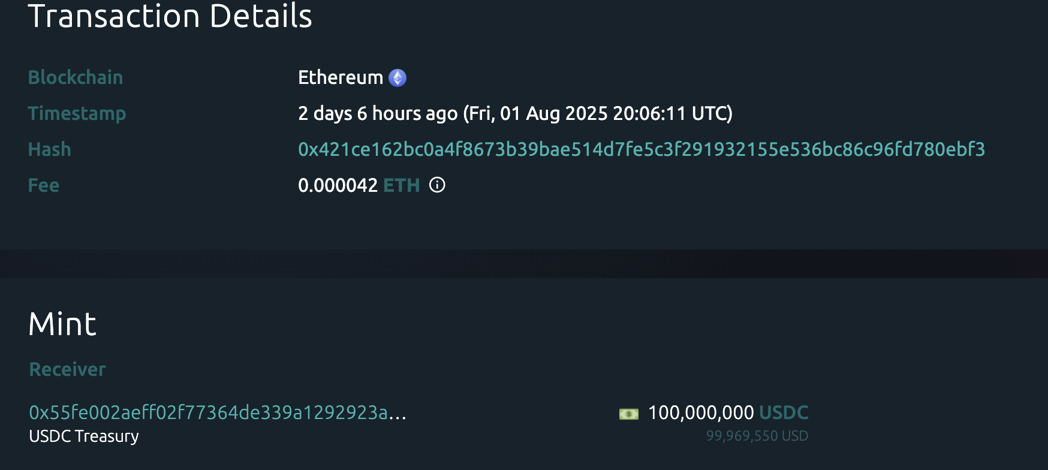Click the Timestamp field label

pos(77,113)
